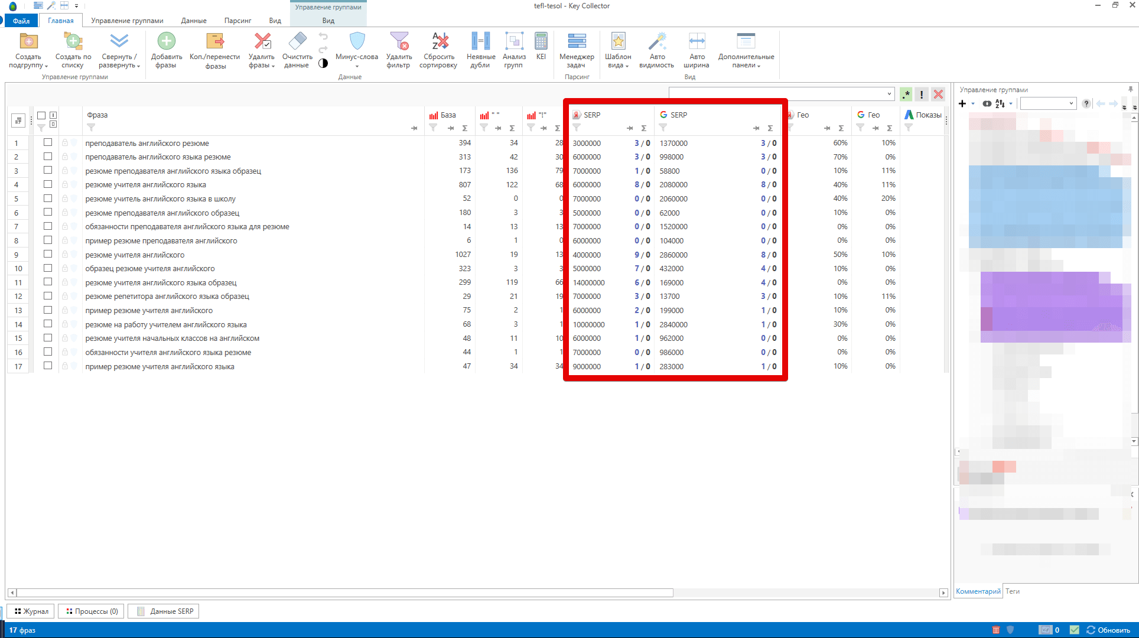Click the Обновить button in status bar
Image resolution: width=1139 pixels, height=638 pixels.
[1108, 630]
